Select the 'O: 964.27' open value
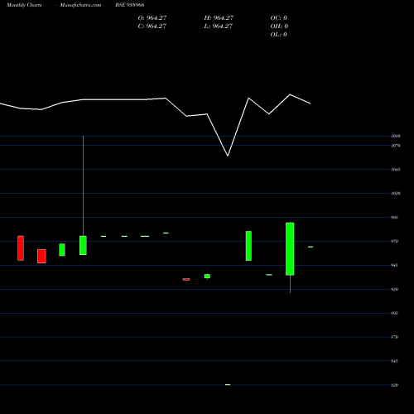Screen dimensions: 414x414 pos(152,17)
